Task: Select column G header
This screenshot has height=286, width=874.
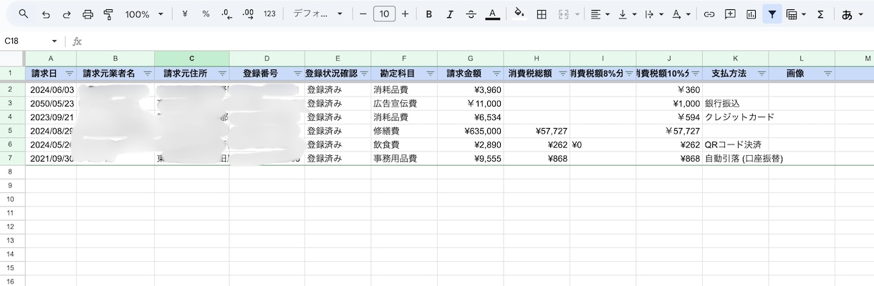Action: click(470, 58)
